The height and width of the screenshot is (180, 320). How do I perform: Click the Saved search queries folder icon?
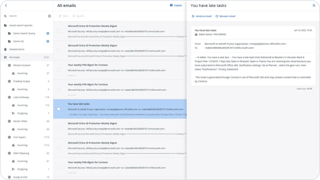coord(5,25)
